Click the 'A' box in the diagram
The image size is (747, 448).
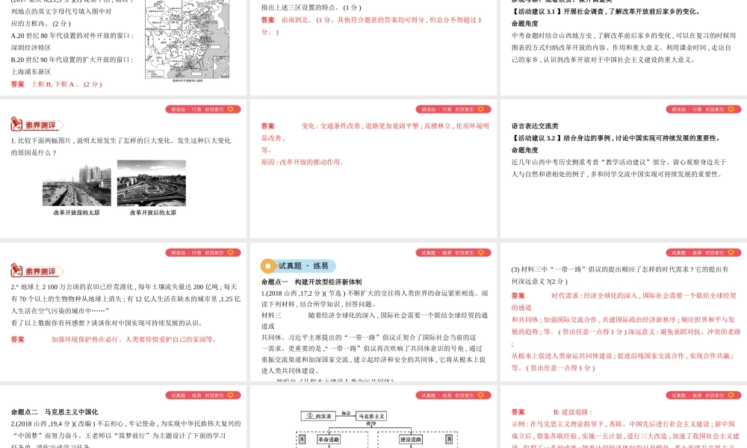[302, 439]
